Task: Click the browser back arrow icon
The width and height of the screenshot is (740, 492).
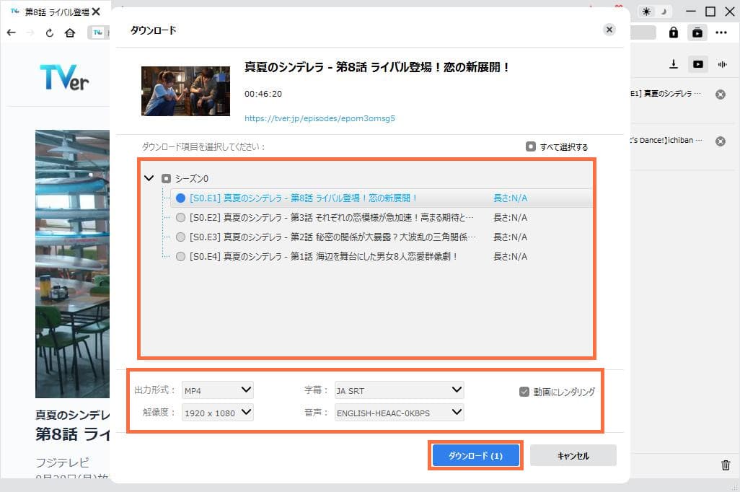Action: click(x=11, y=33)
